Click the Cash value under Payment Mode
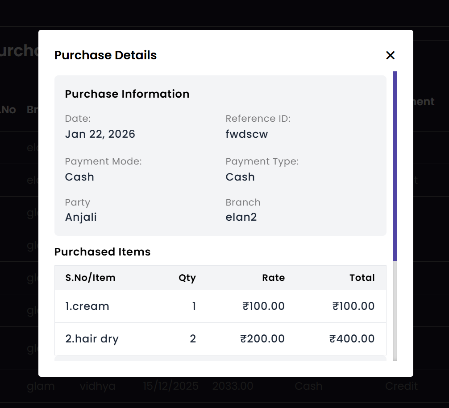This screenshot has height=408, width=449. pyautogui.click(x=79, y=177)
